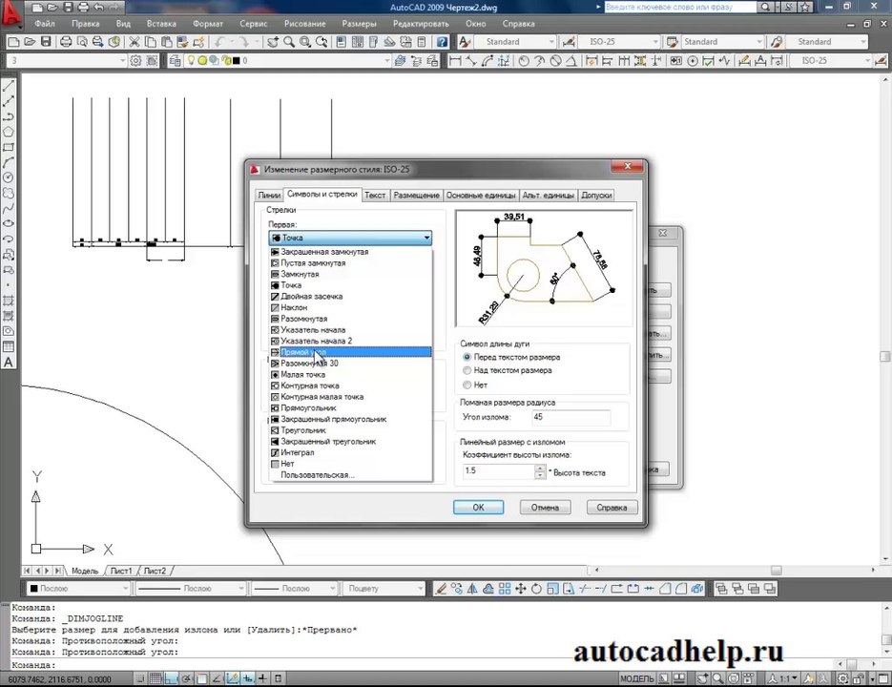
Task: Switch to the Текст tab
Action: tap(375, 196)
